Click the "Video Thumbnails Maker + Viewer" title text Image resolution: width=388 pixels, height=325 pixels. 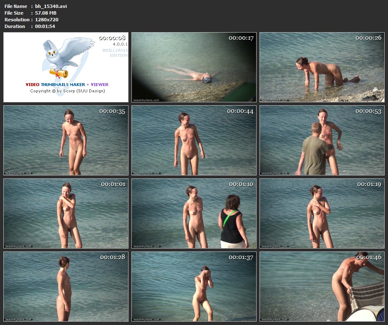(x=67, y=84)
